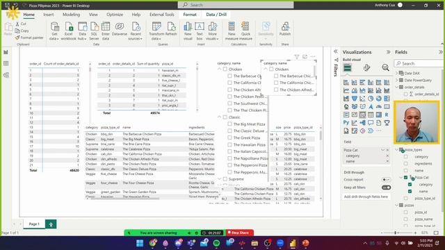The height and width of the screenshot is (250, 445).
Task: Add a new report page
Action: (x=51, y=224)
